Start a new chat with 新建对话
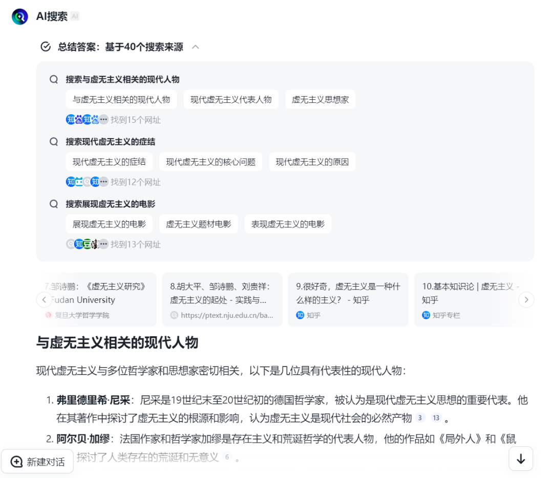 [x=37, y=462]
